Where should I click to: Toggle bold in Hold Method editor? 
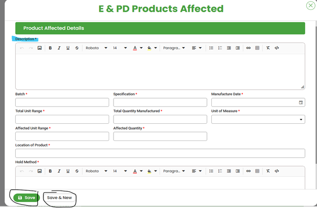pyautogui.click(x=50, y=171)
